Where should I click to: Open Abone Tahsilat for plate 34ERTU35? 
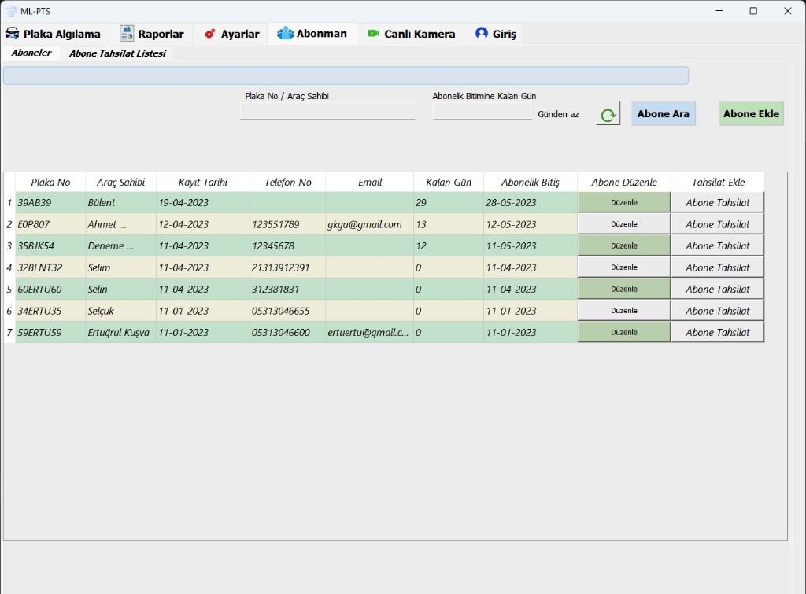point(718,310)
